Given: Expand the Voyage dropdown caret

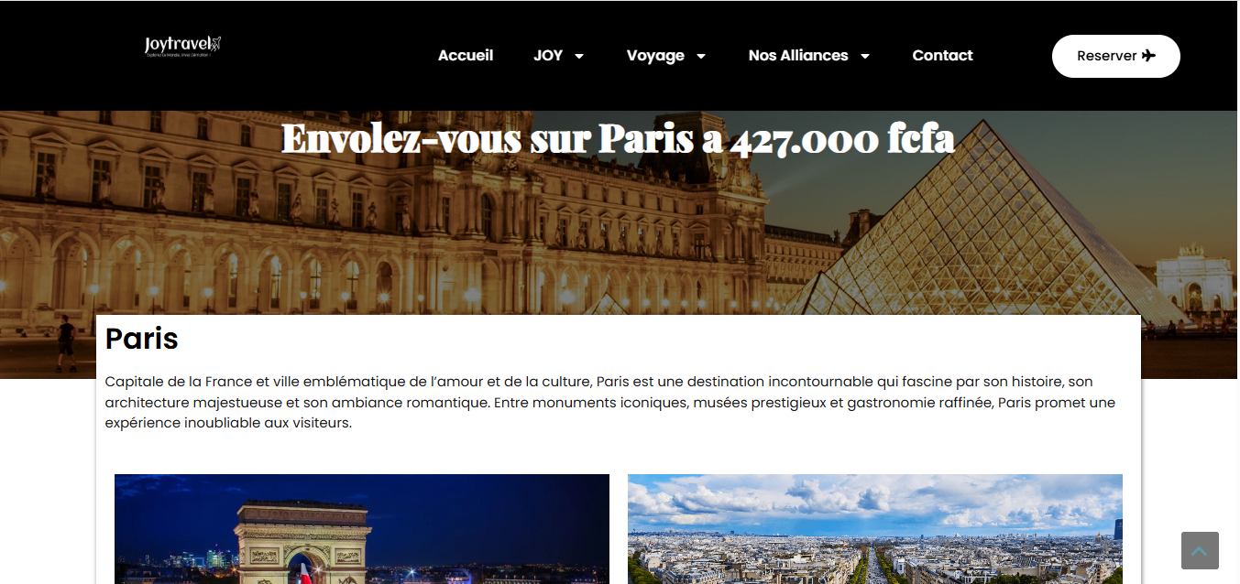Looking at the screenshot, I should (x=701, y=57).
